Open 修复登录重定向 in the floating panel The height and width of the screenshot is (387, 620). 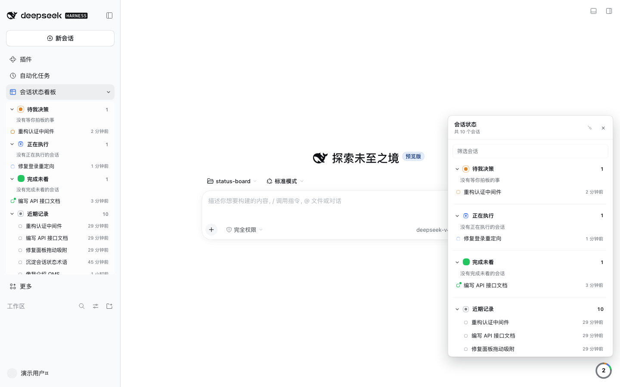[530, 239]
